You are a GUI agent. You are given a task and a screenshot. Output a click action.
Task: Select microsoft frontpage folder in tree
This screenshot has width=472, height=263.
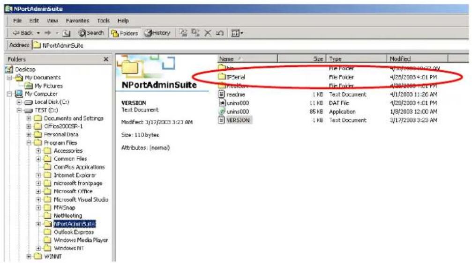pos(78,183)
